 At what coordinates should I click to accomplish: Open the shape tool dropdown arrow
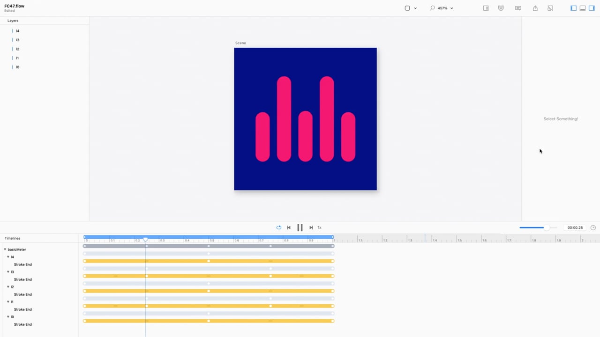[x=415, y=8]
